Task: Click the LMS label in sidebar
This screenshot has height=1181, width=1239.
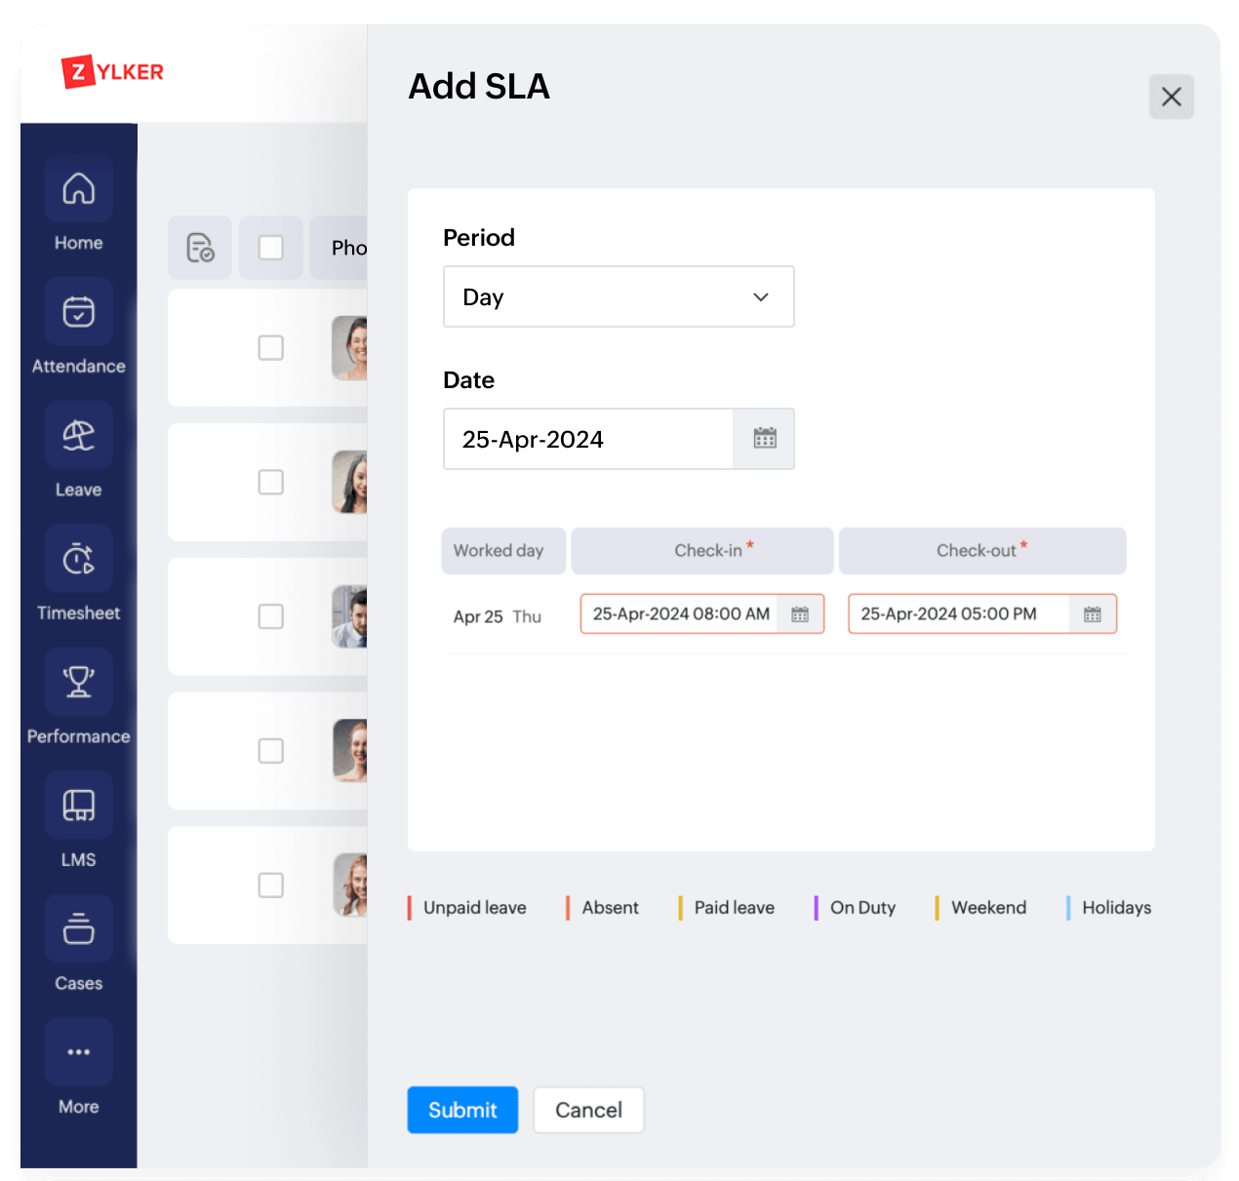Action: tap(78, 860)
